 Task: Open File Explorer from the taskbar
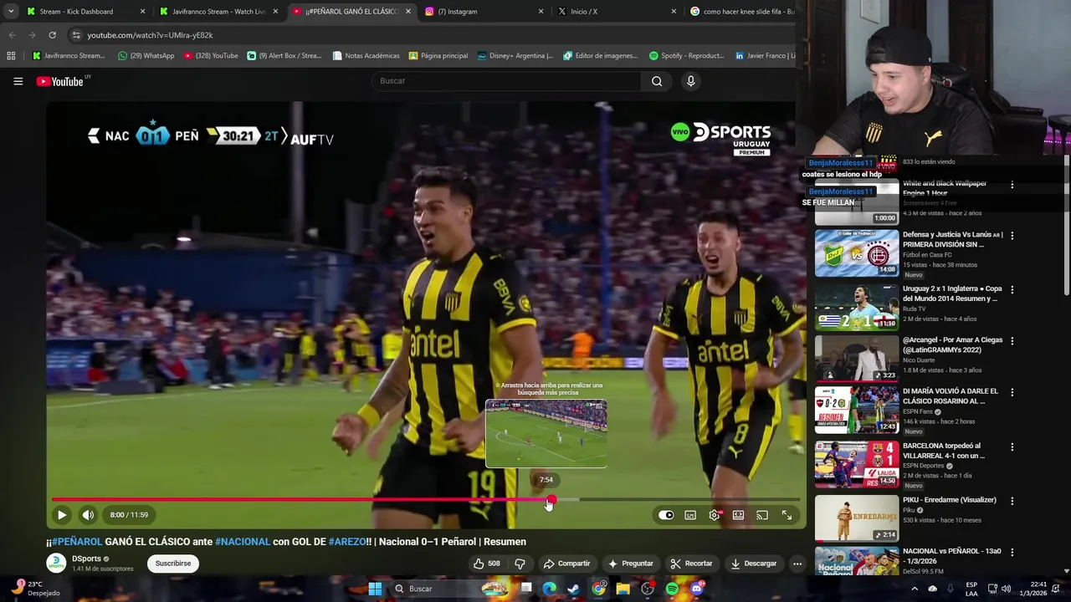[x=623, y=589]
